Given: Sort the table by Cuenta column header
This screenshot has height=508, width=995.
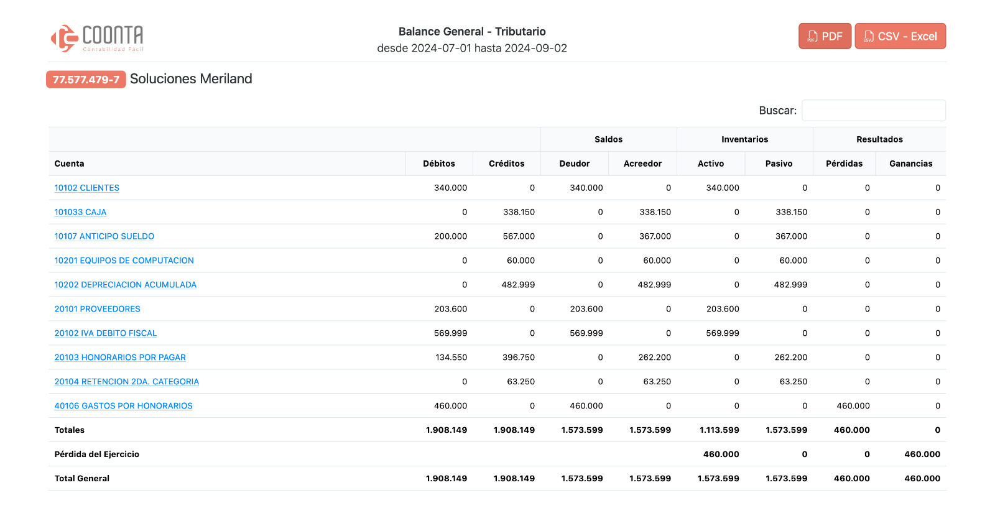Looking at the screenshot, I should point(69,164).
